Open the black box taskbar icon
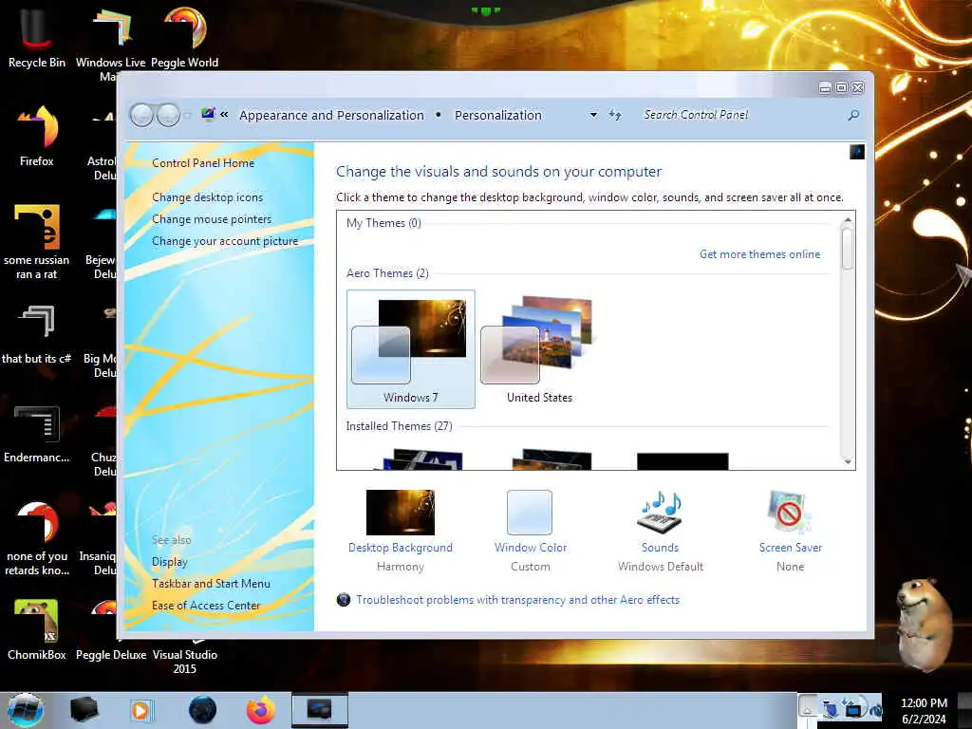Viewport: 972px width, 729px height. tap(84, 710)
